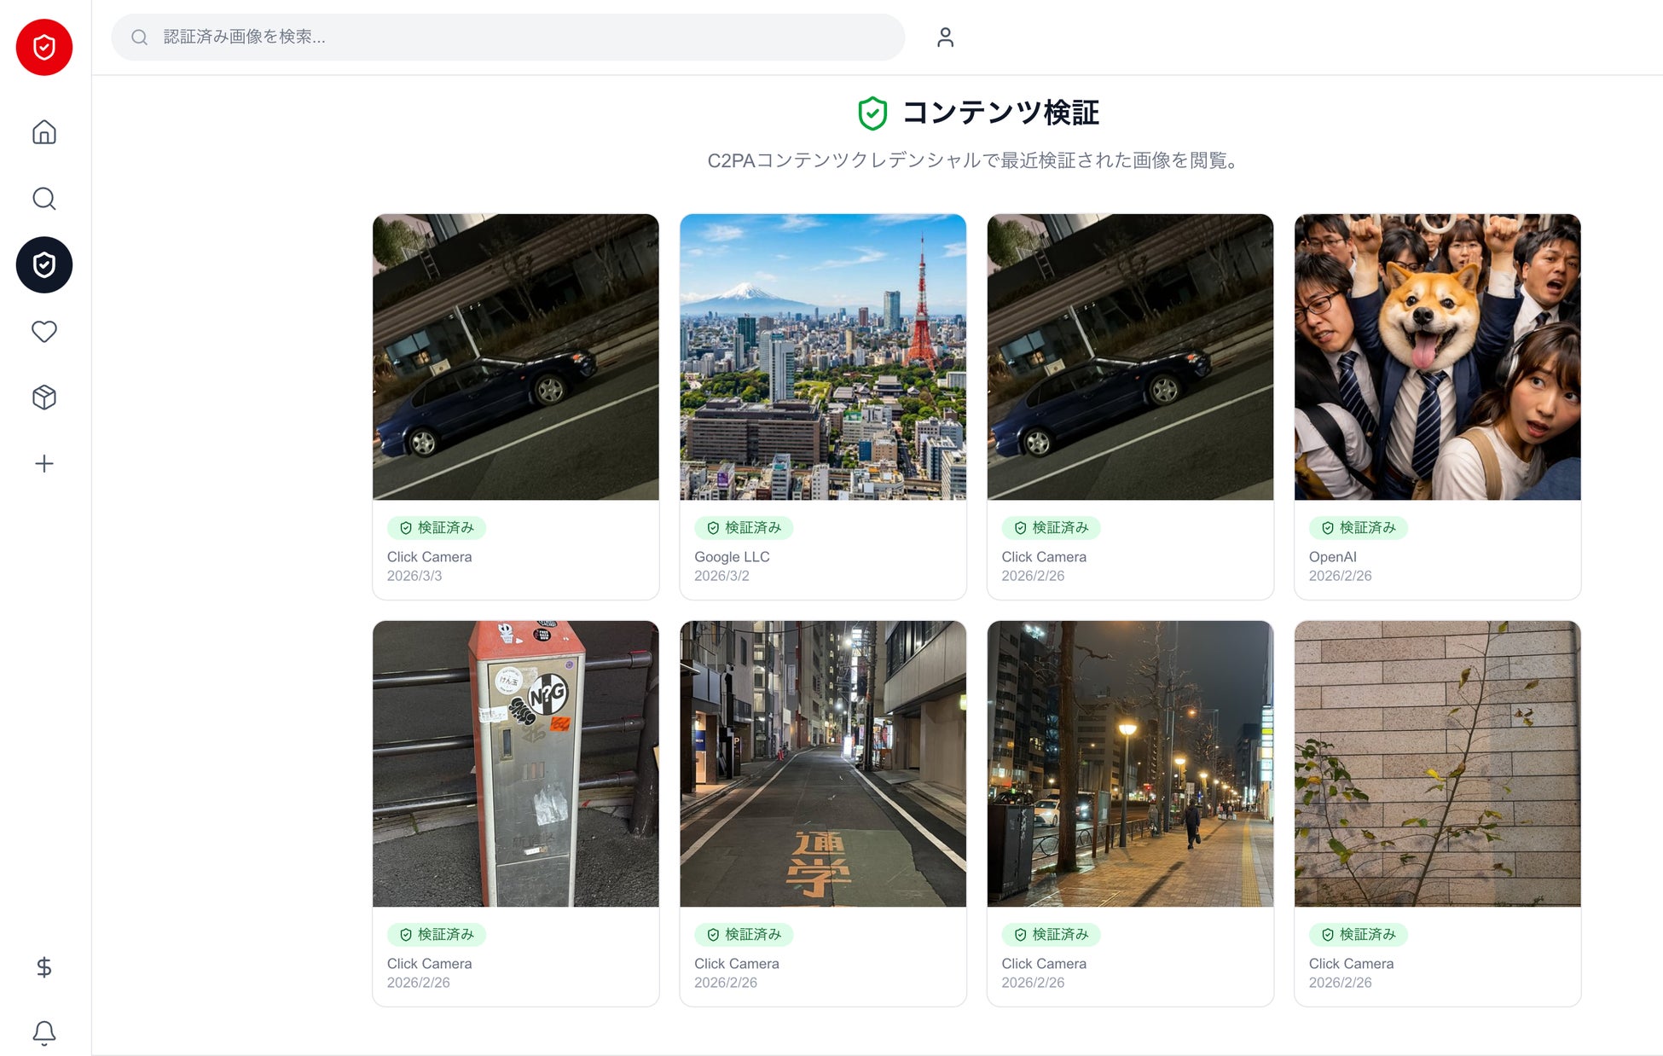Open the Shiba Inu crowd image
1663x1056 pixels.
click(x=1437, y=357)
